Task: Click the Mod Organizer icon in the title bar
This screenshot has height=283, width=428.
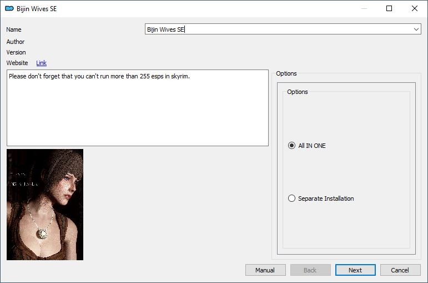Action: 9,8
